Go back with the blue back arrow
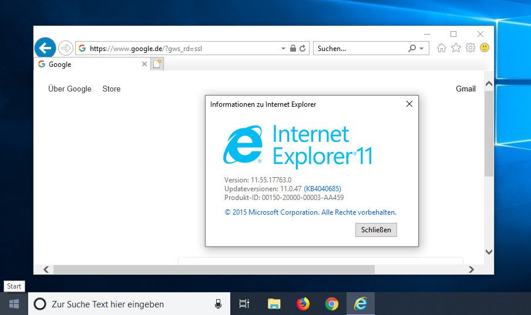This screenshot has height=315, width=531. pos(45,48)
